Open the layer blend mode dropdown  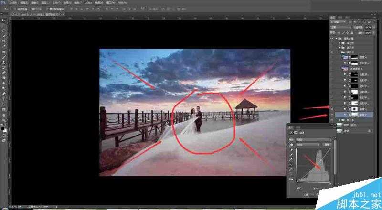pos(340,27)
